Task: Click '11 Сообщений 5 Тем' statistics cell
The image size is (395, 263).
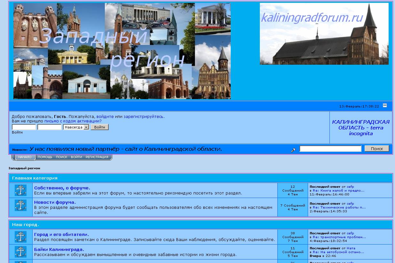Action: (x=293, y=252)
